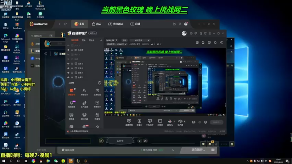The image size is (292, 164).
Task: Click the record camera icon beside settings gear
Action: [194, 122]
